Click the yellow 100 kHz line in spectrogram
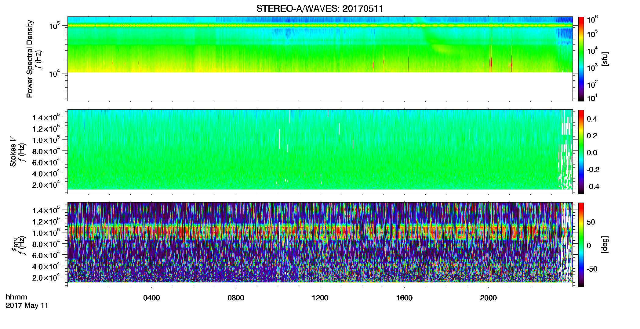Viewport: 640px width, 329px height. click(x=320, y=26)
